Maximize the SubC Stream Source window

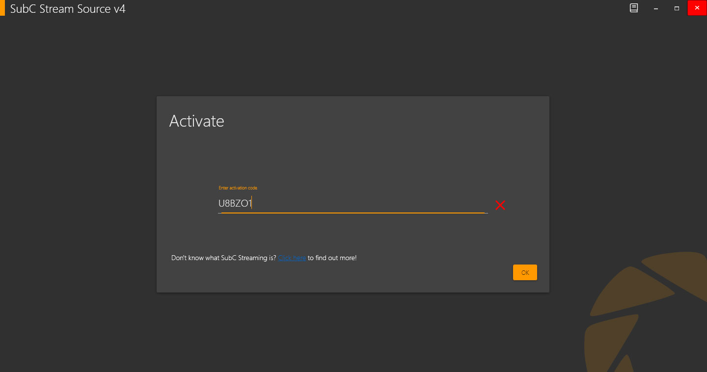click(x=677, y=8)
